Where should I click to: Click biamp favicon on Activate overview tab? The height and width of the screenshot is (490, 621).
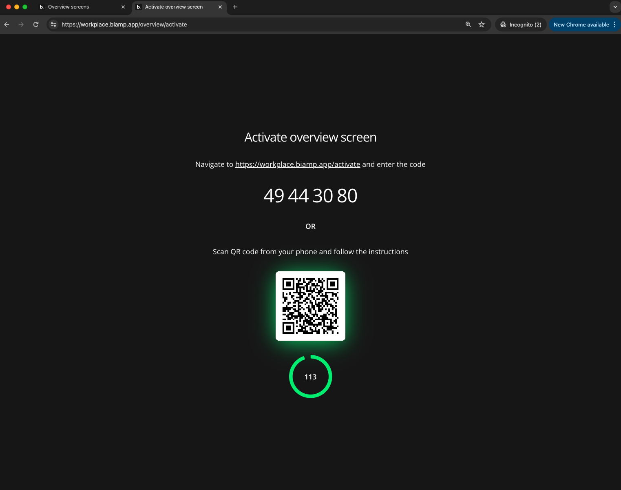coord(139,7)
